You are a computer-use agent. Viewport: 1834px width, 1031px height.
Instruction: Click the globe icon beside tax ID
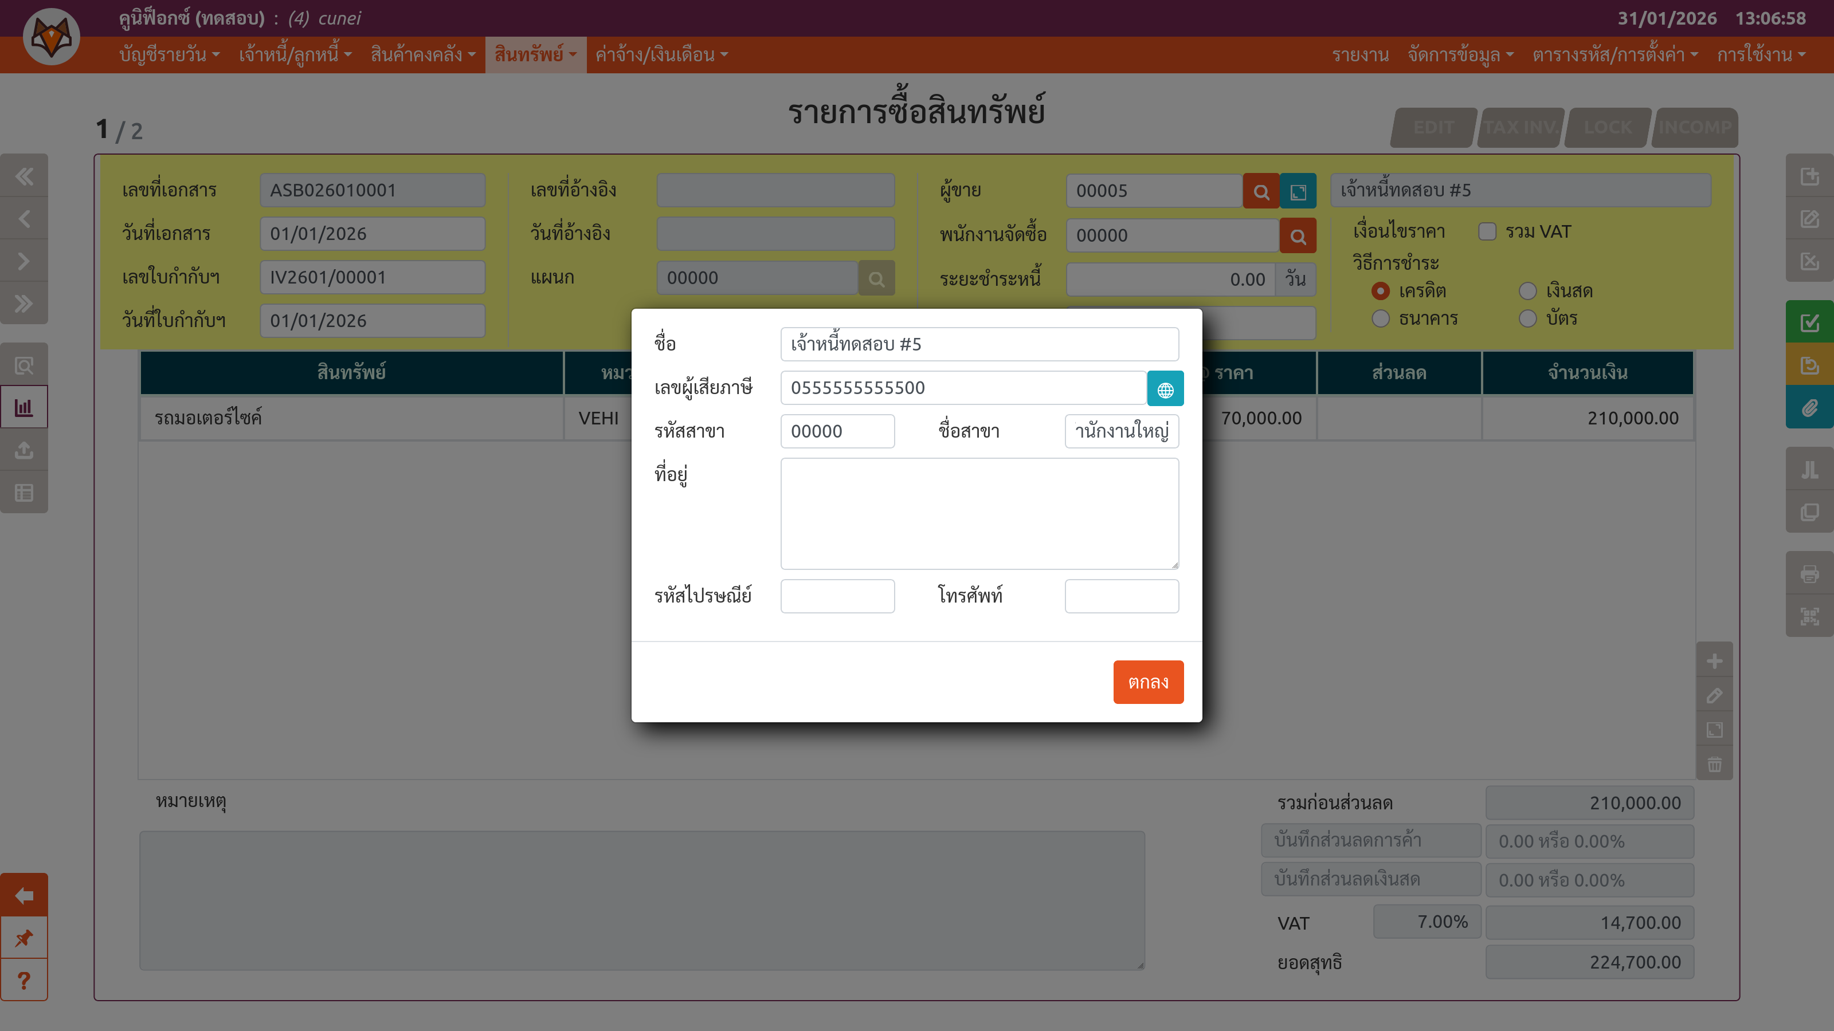[1165, 388]
